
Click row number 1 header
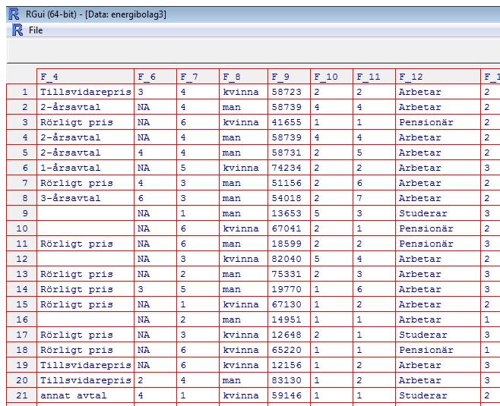(22, 92)
